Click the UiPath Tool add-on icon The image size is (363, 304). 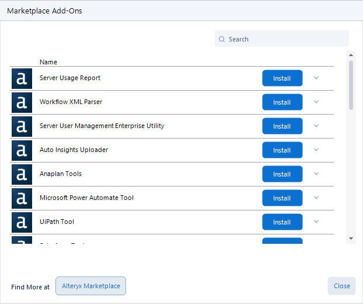click(x=22, y=223)
